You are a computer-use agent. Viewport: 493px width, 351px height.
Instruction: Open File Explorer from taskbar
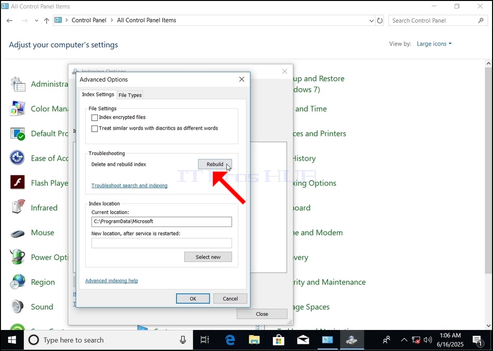pyautogui.click(x=254, y=340)
